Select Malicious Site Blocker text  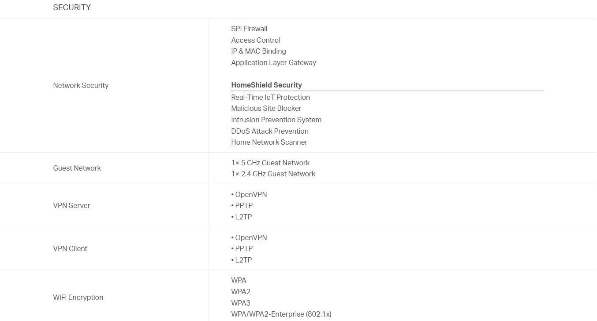[266, 108]
